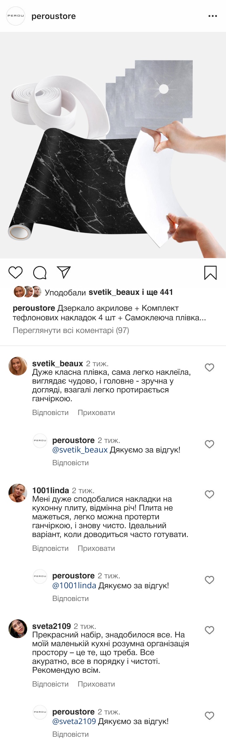Heart the peroustore reply to @sveta2109
Image resolution: width=226 pixels, height=747 pixels.
209,716
